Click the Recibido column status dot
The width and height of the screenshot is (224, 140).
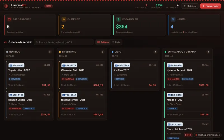[x=7, y=52]
